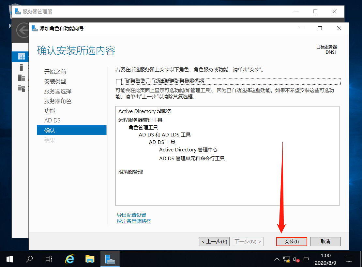Maximize the Server Manager window
The height and width of the screenshot is (267, 362).
point(315,11)
